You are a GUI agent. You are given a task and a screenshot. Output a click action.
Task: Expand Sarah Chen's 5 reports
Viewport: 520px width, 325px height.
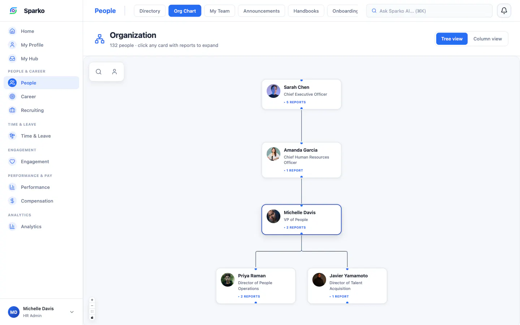(295, 102)
